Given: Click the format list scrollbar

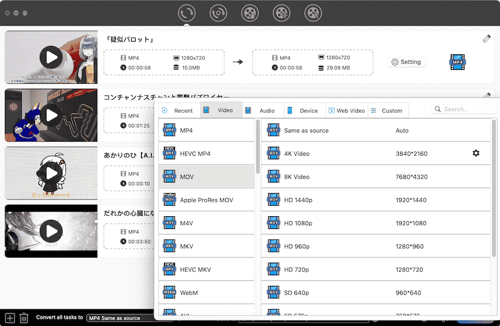Looking at the screenshot, I should [x=258, y=147].
